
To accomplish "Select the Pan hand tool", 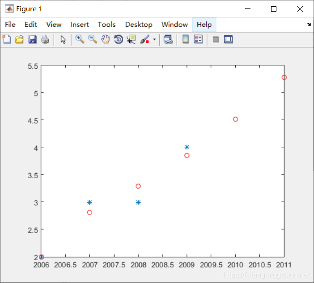I will click(106, 39).
